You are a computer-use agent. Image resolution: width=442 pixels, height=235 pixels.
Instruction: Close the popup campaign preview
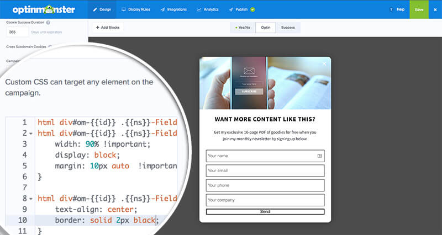click(324, 64)
